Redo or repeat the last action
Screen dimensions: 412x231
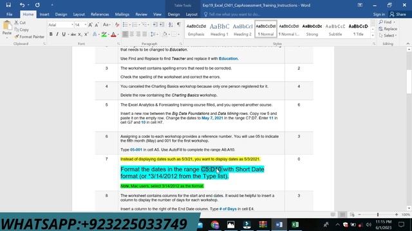pos(37,5)
